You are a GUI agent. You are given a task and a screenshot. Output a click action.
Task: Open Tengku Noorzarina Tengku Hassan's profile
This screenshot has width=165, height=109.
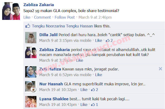click(62, 26)
